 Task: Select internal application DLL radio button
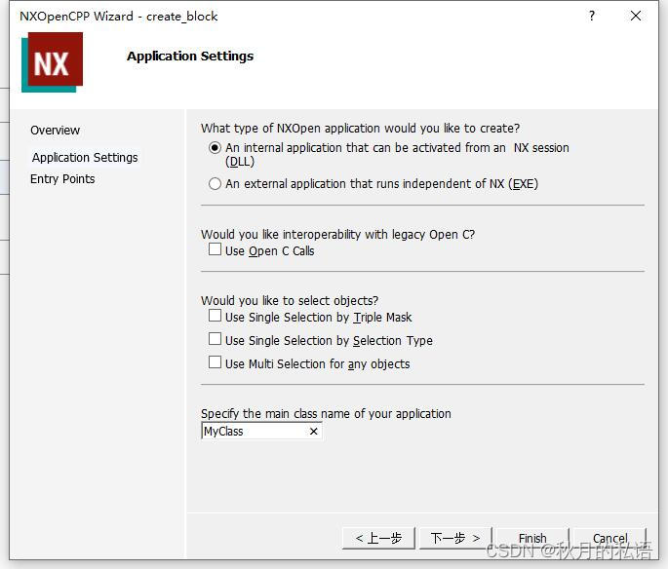(x=215, y=148)
